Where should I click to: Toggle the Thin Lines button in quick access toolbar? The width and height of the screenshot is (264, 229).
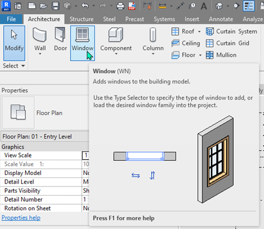click(x=249, y=6)
